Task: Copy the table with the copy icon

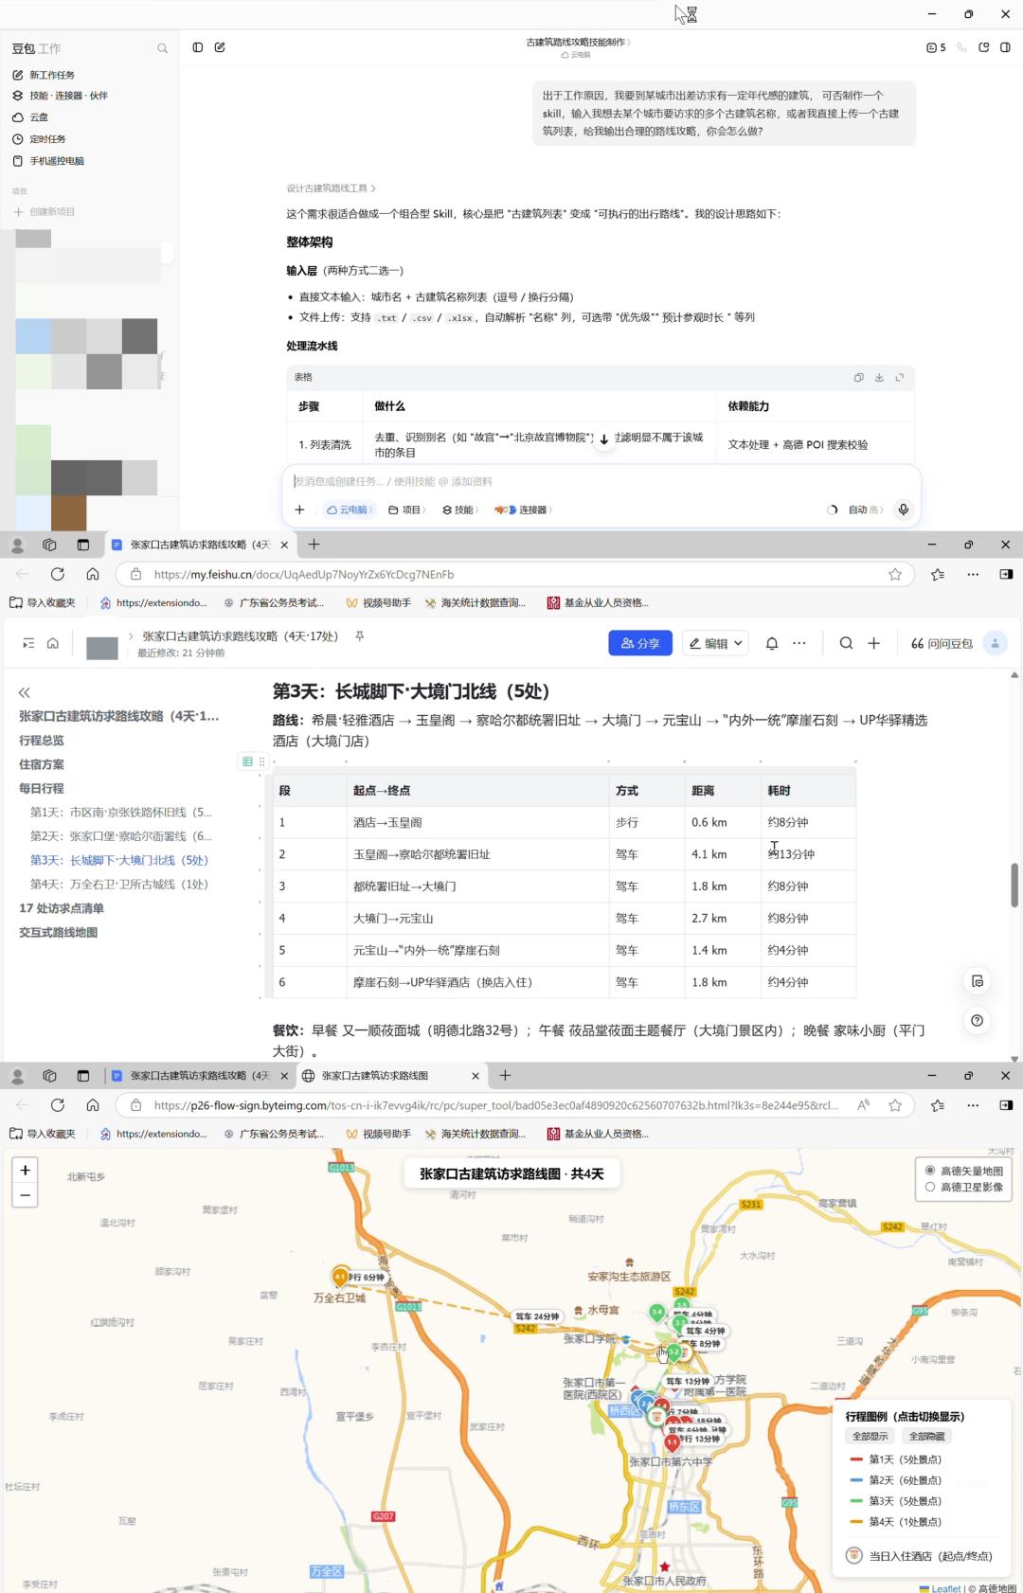Action: [x=858, y=377]
